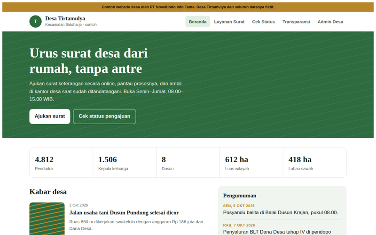Click the 2 Okt 2026 article date
The image size is (376, 235).
pyautogui.click(x=78, y=205)
